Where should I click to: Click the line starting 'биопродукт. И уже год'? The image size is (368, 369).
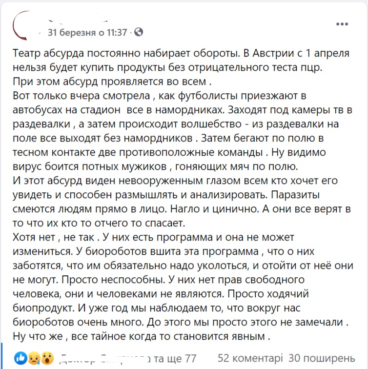(157, 308)
